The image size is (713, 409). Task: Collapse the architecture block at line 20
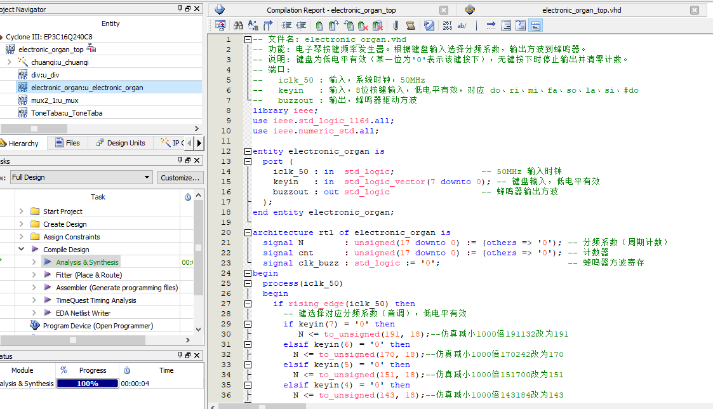248,232
